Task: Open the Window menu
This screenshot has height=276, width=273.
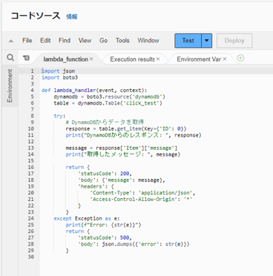Action: 148,41
